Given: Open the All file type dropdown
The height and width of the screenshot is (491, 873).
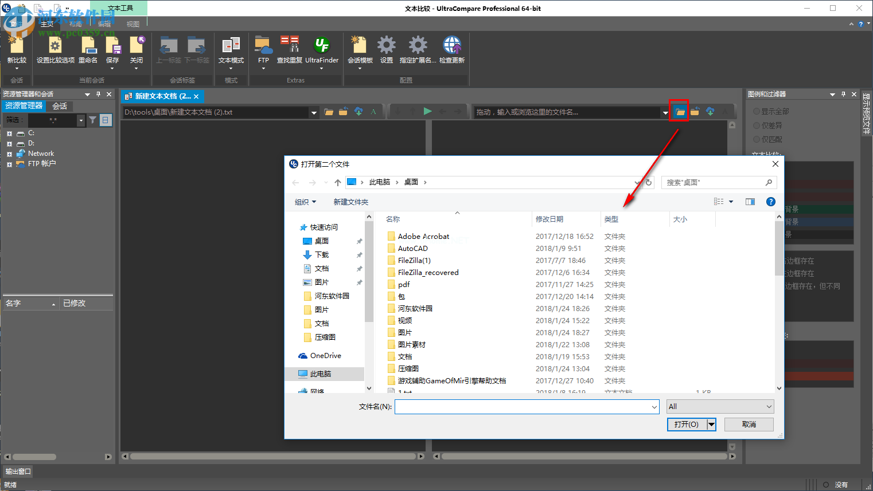Looking at the screenshot, I should click(x=720, y=406).
